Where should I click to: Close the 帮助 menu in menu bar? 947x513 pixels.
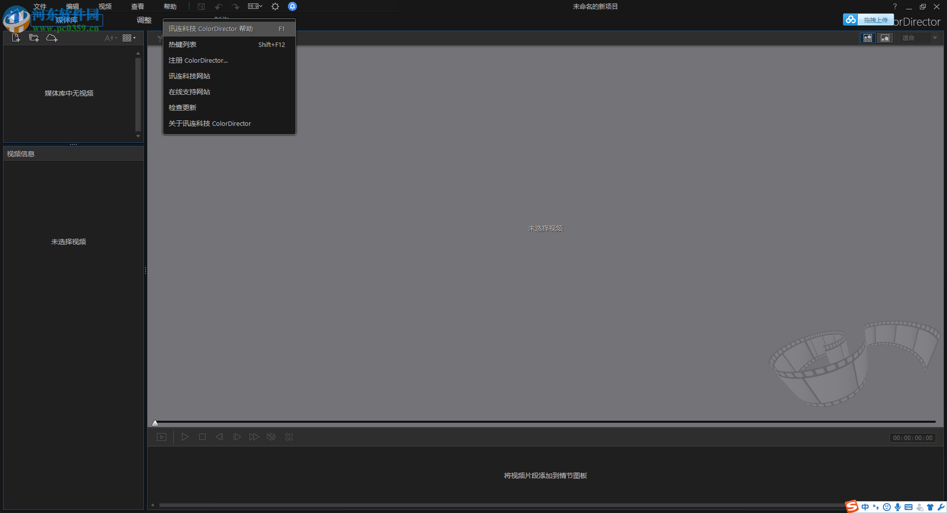(x=170, y=6)
